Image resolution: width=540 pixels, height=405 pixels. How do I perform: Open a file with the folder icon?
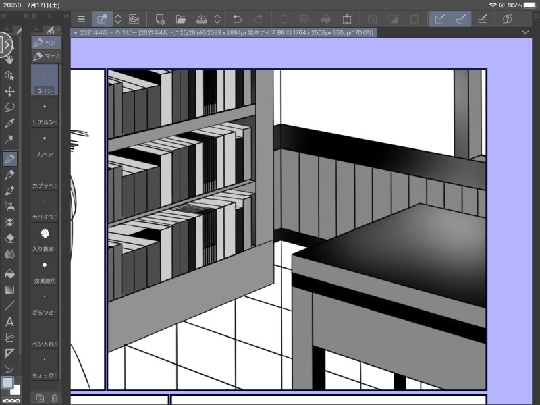coord(180,19)
